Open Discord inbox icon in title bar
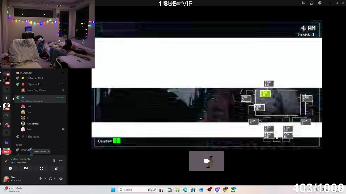Screen dimensions: 346x194 [x=311, y=3]
